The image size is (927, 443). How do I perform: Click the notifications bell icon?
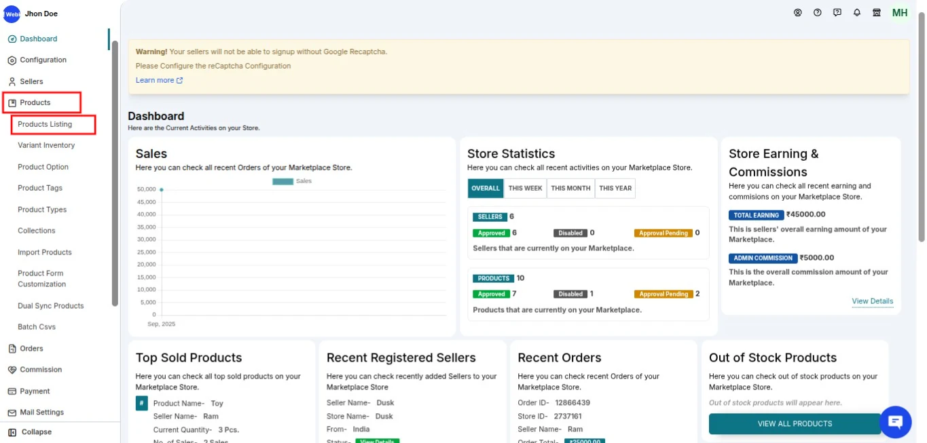click(x=857, y=13)
